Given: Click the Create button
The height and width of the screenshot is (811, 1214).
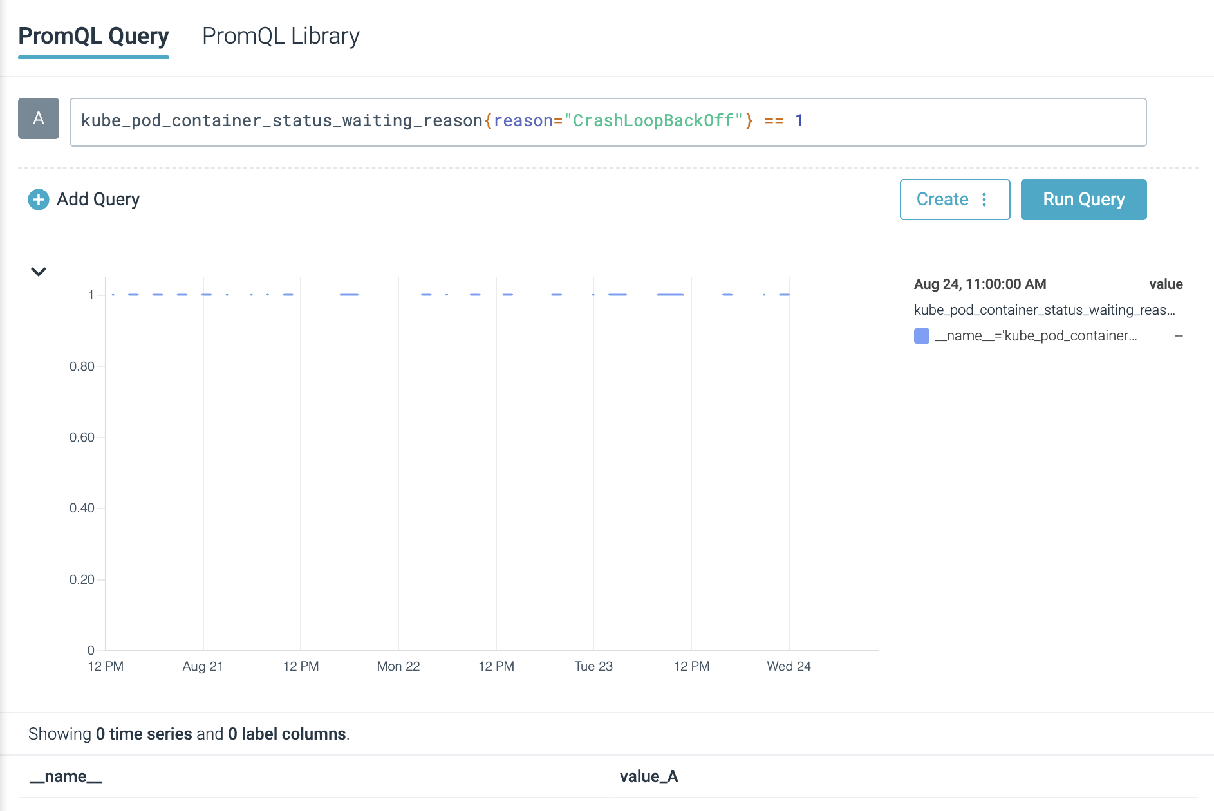Looking at the screenshot, I should [955, 200].
